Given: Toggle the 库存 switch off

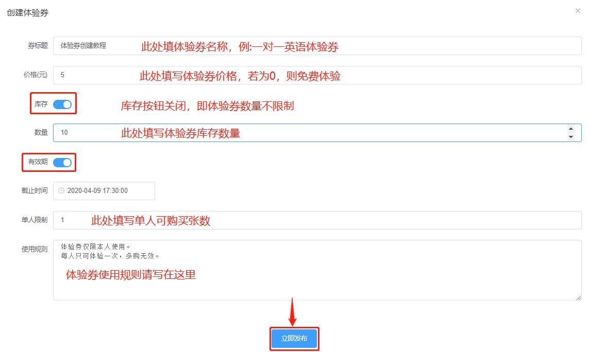Looking at the screenshot, I should tap(62, 104).
